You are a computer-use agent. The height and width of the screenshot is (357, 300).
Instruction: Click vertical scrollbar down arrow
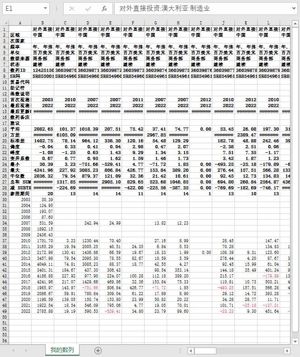click(x=295, y=341)
